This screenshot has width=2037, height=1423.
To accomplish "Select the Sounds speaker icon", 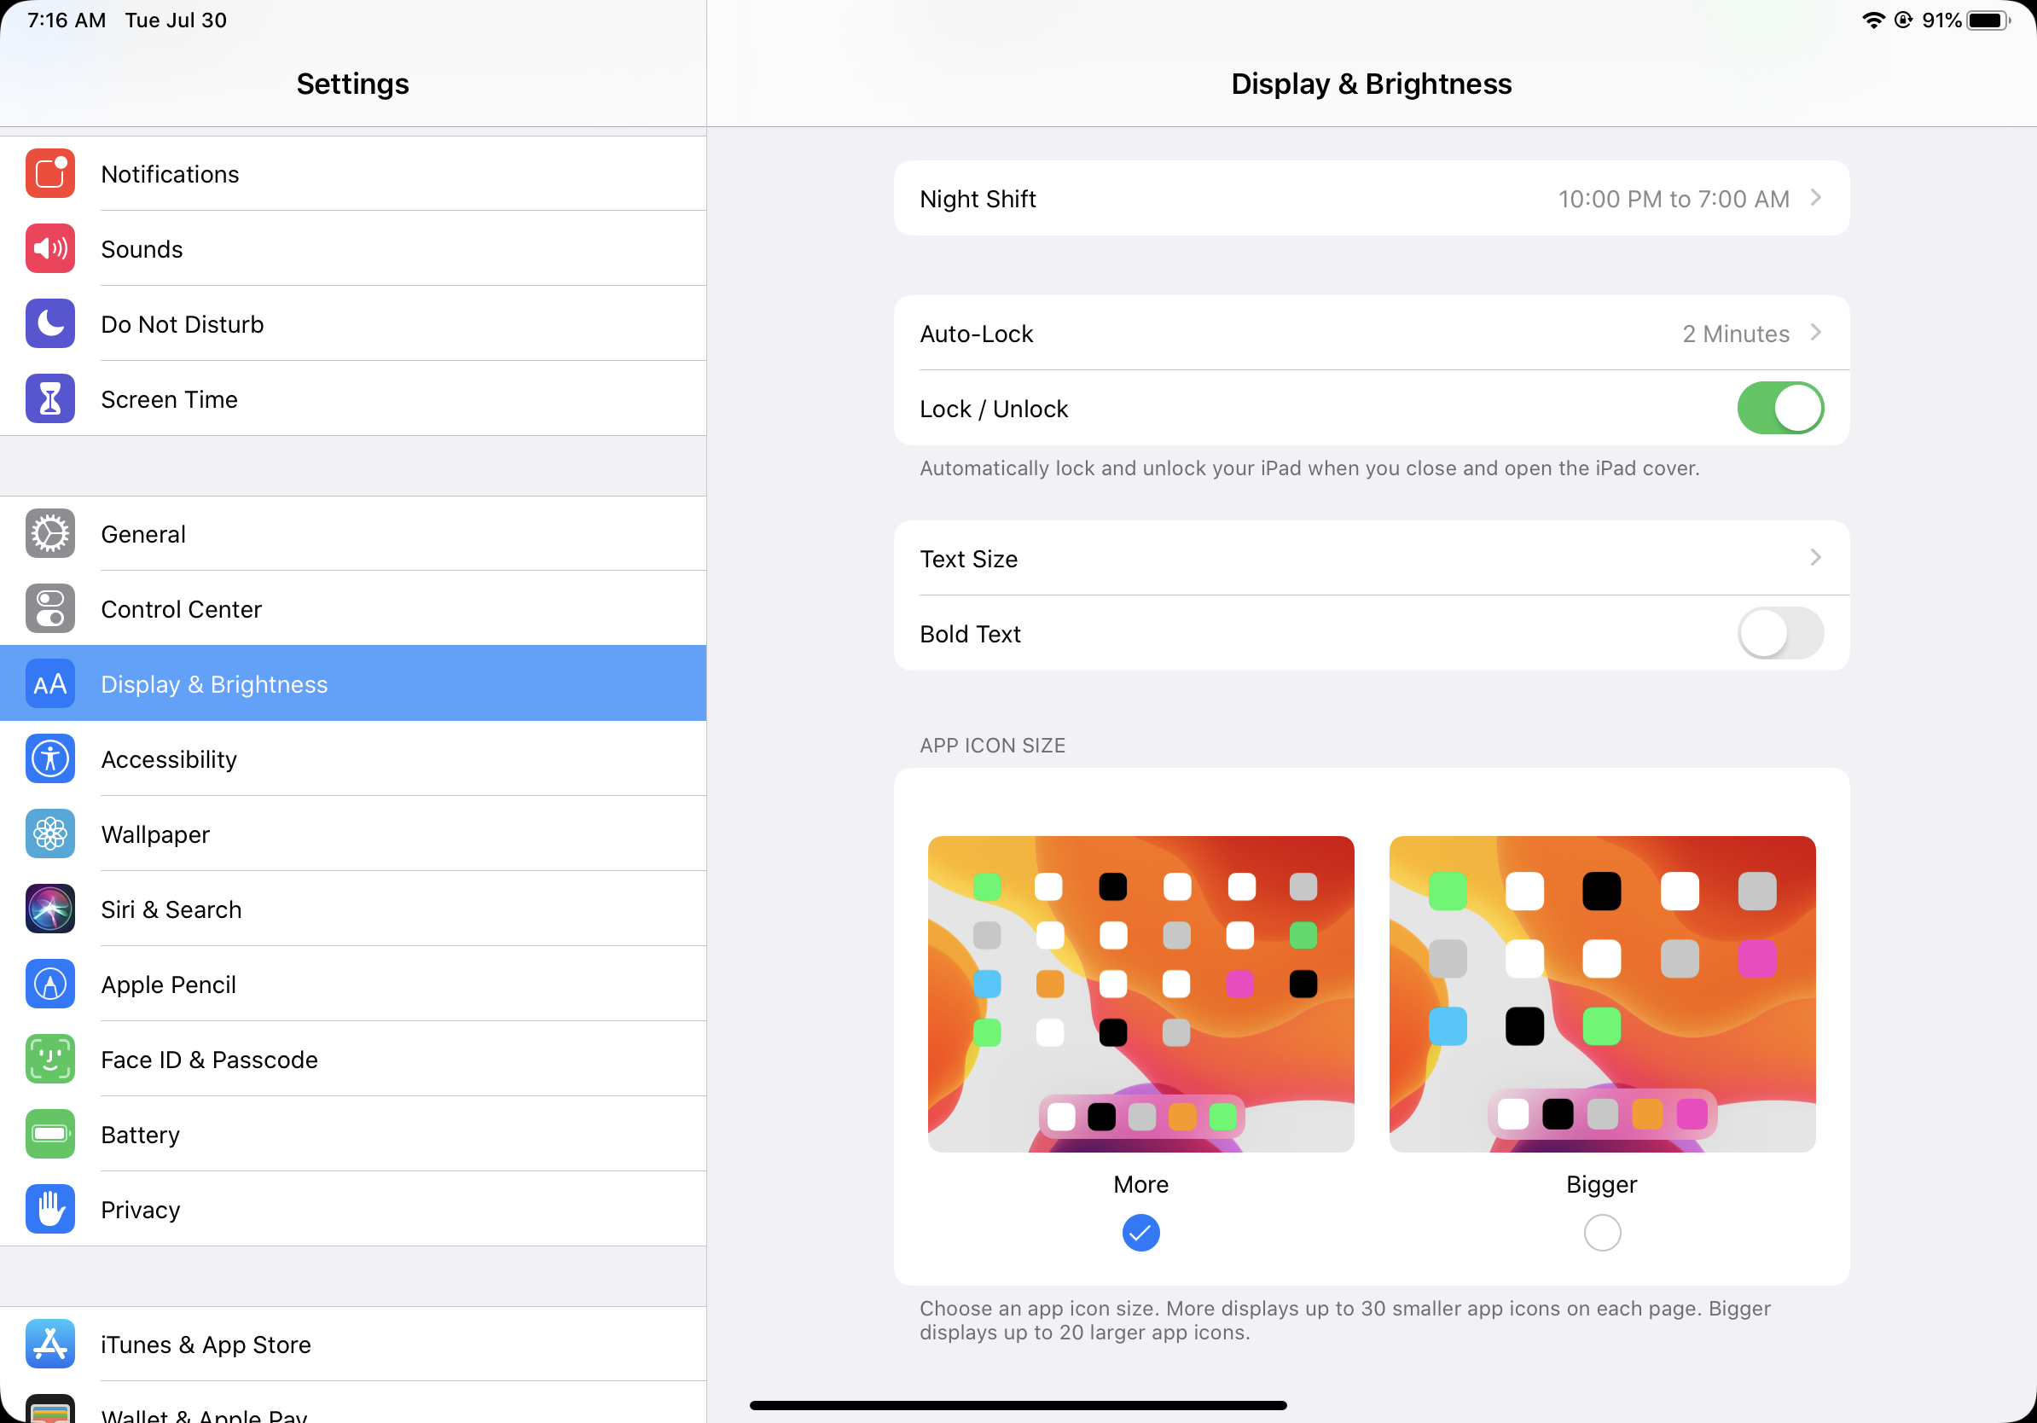I will click(49, 248).
